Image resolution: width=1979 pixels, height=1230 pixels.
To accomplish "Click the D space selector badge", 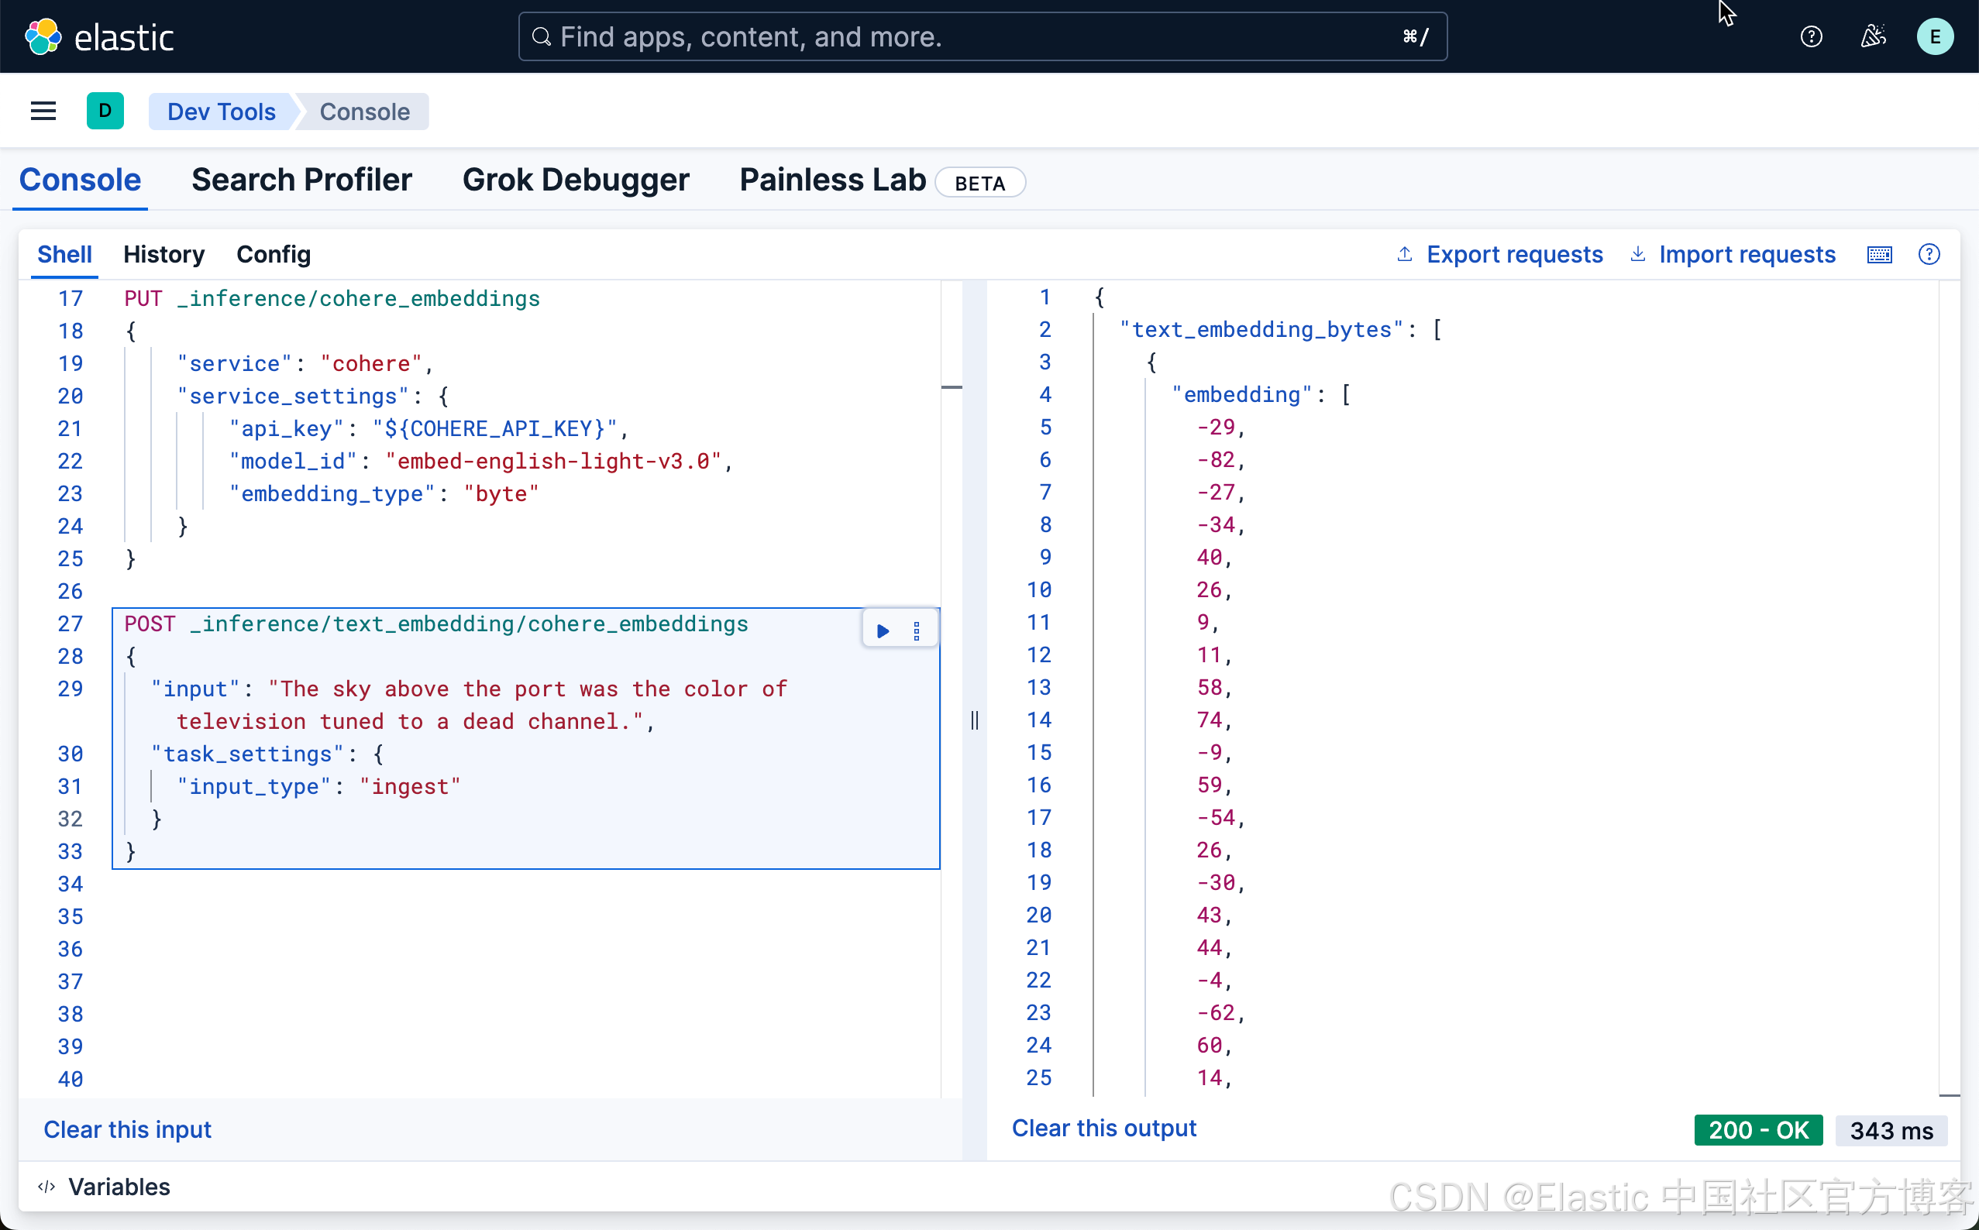I will pyautogui.click(x=105, y=112).
